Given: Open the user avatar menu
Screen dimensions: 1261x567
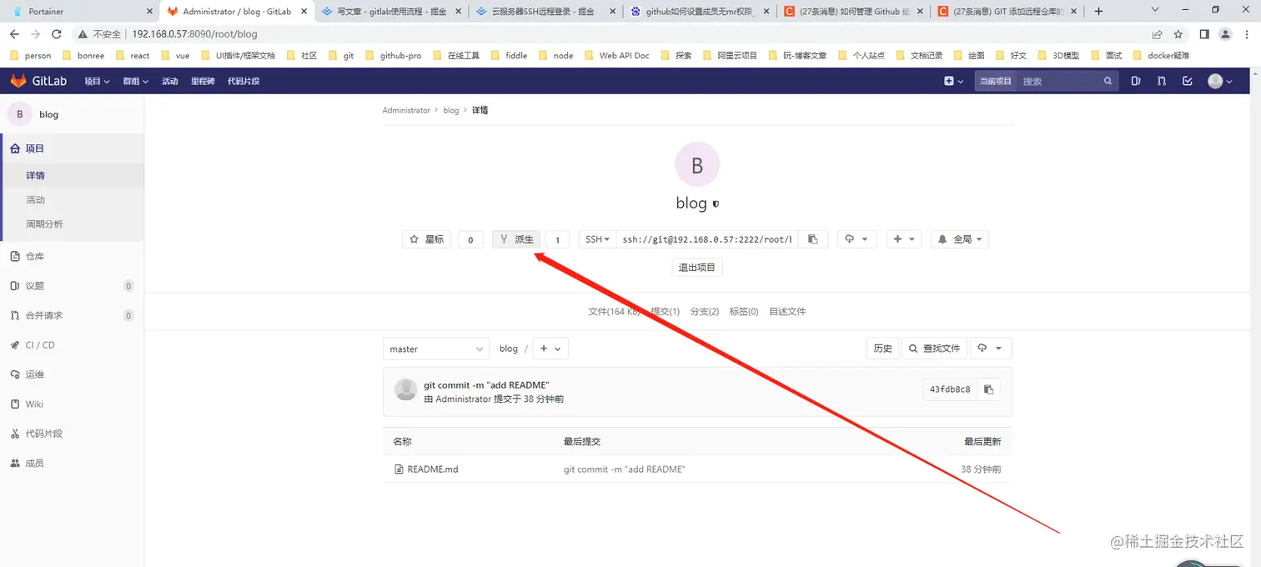Looking at the screenshot, I should pos(1220,81).
